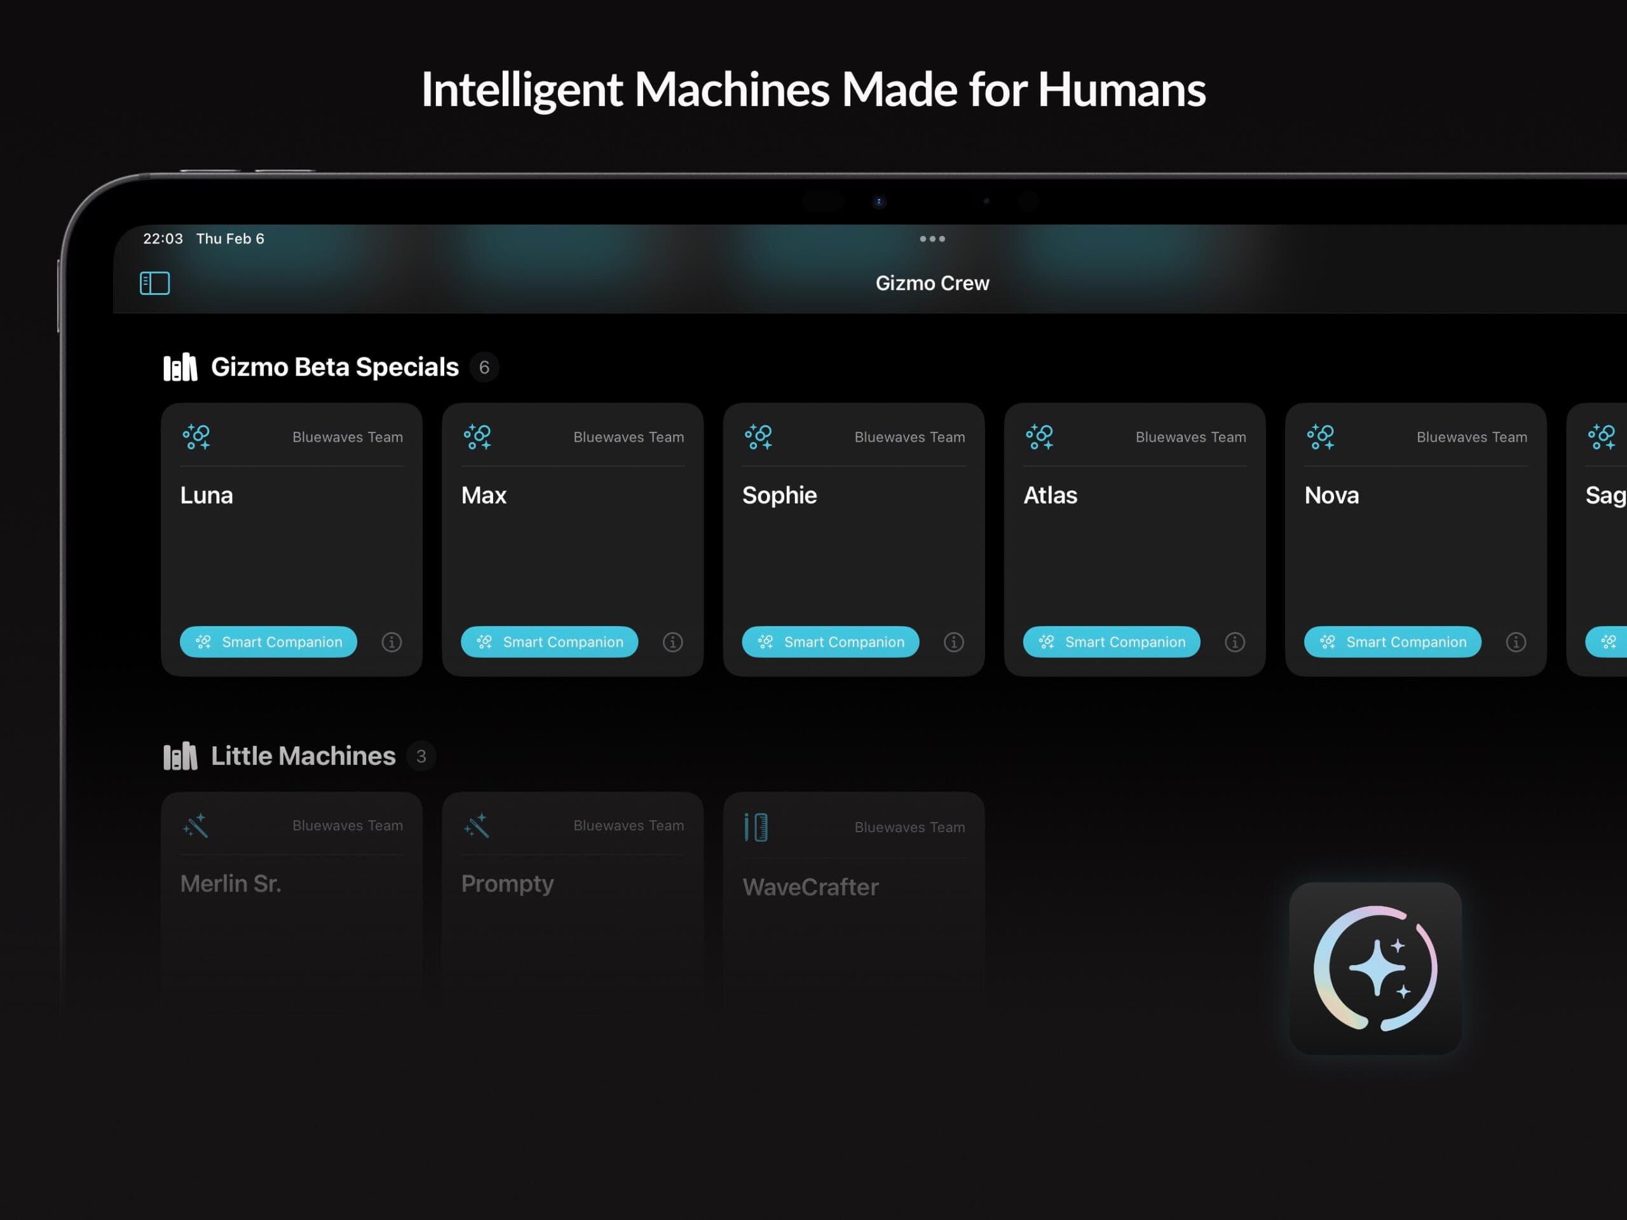The image size is (1627, 1220).
Task: Click the sparkle bubbles icon on Max card
Action: pyautogui.click(x=477, y=437)
